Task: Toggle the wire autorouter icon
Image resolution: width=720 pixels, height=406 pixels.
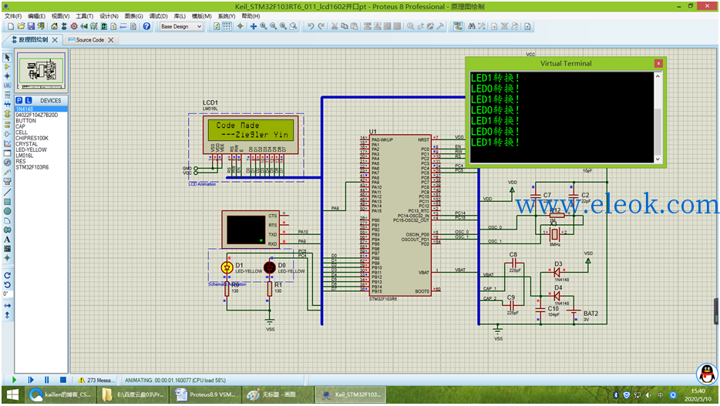Action: pos(458,26)
